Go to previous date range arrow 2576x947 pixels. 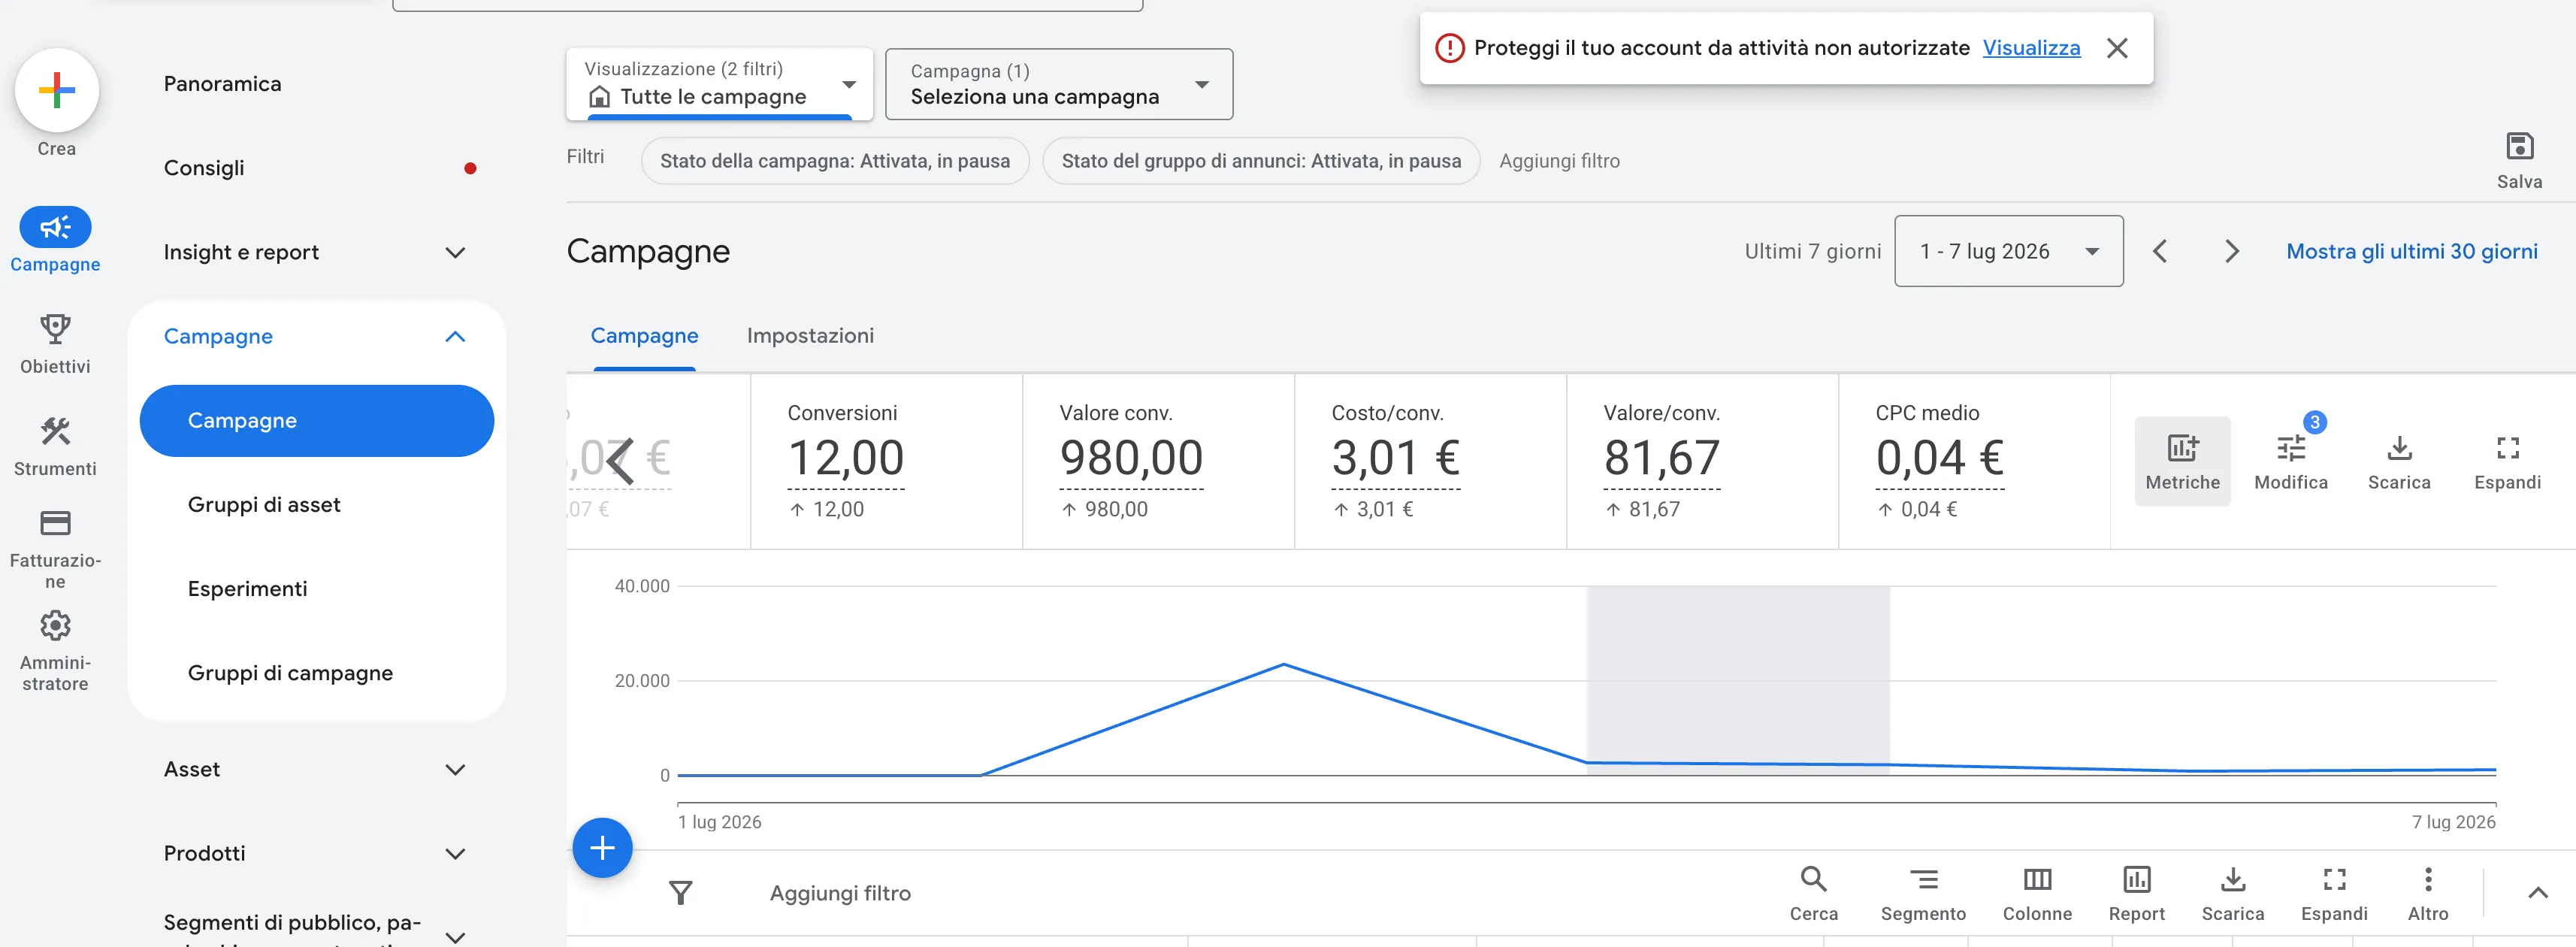pyautogui.click(x=2160, y=251)
